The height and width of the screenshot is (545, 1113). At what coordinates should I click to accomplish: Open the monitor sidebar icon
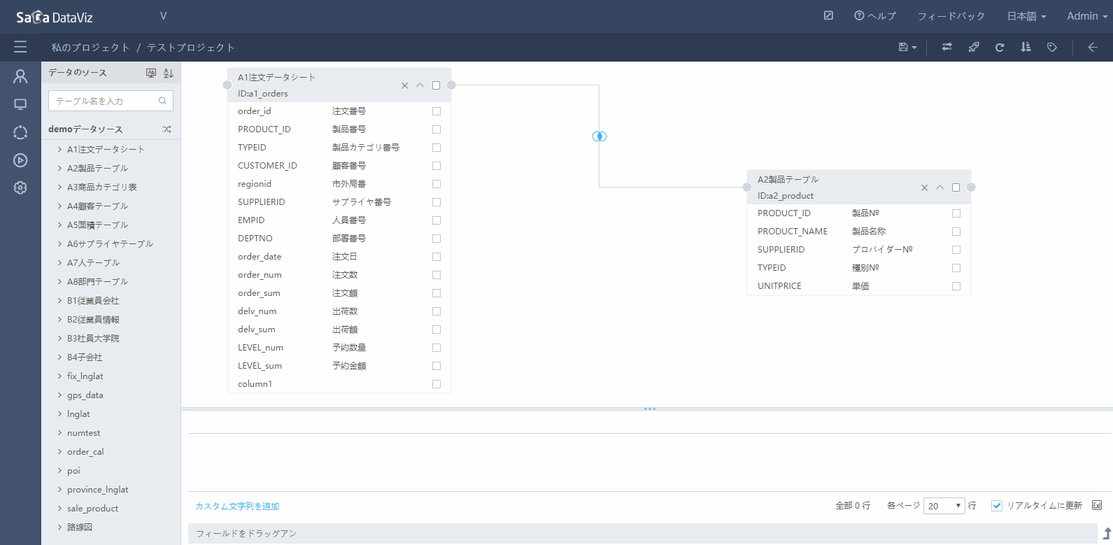coord(20,104)
